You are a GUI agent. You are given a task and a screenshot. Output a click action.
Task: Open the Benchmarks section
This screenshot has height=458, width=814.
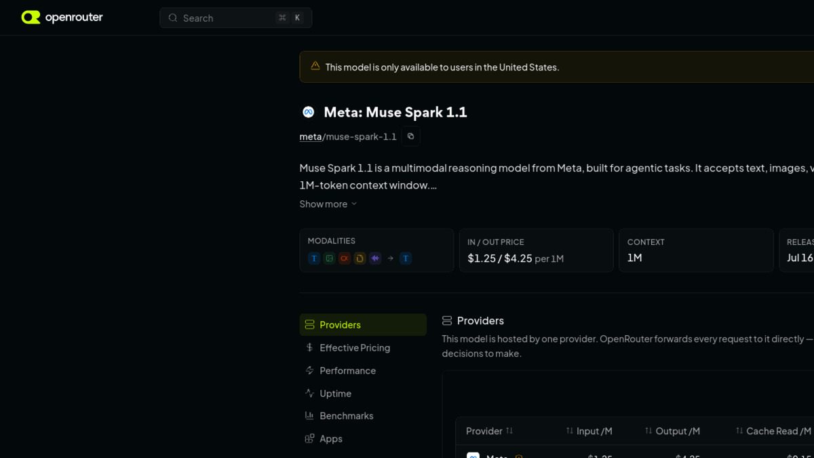tap(363, 415)
